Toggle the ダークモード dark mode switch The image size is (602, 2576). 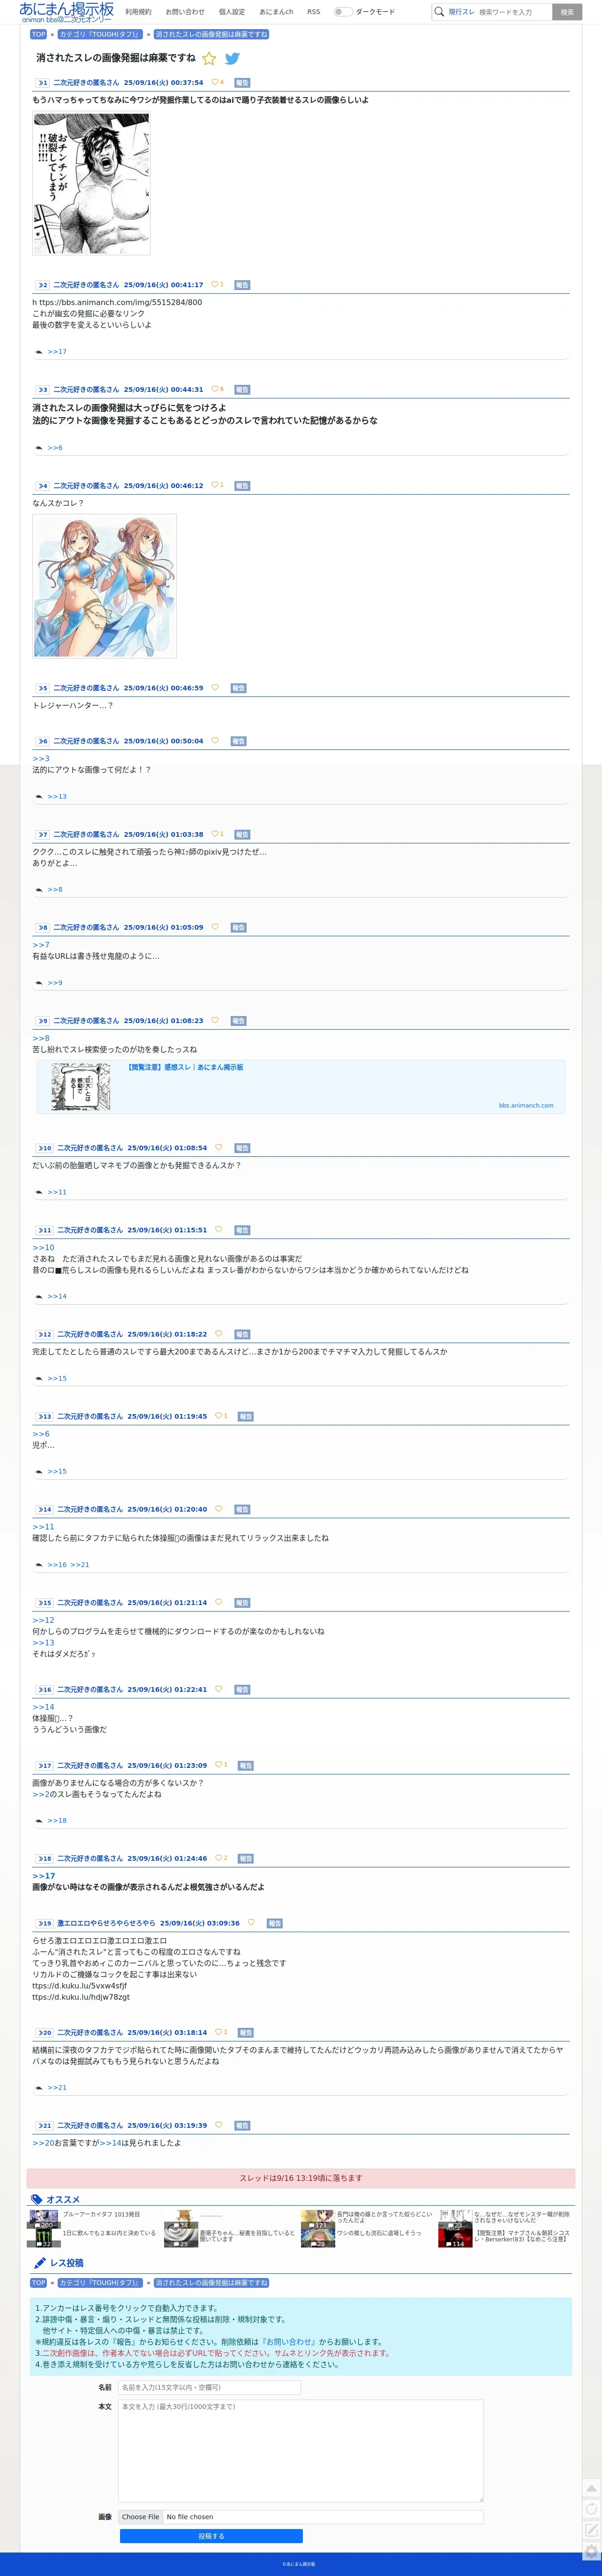(342, 12)
